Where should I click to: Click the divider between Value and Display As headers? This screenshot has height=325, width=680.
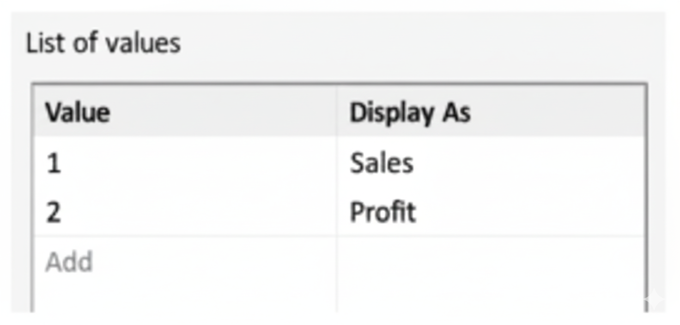coord(337,113)
